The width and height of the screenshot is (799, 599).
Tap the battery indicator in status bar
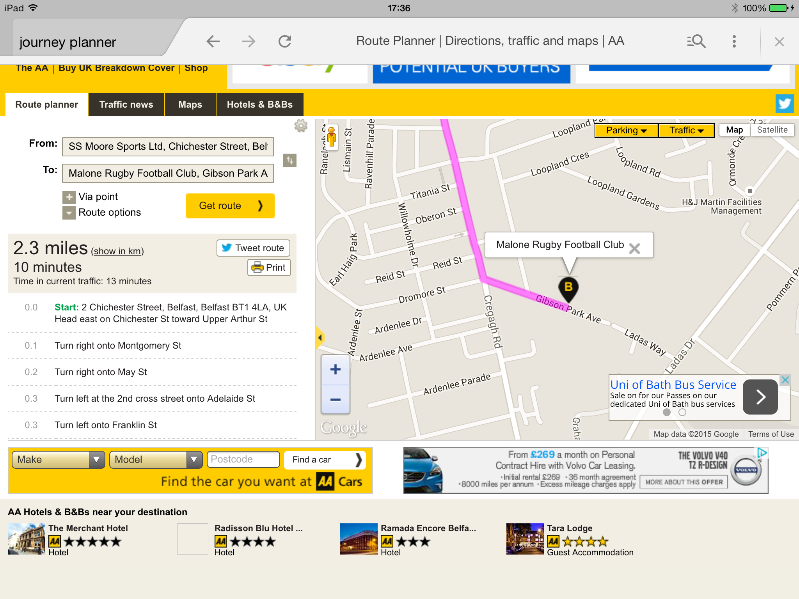tap(779, 8)
